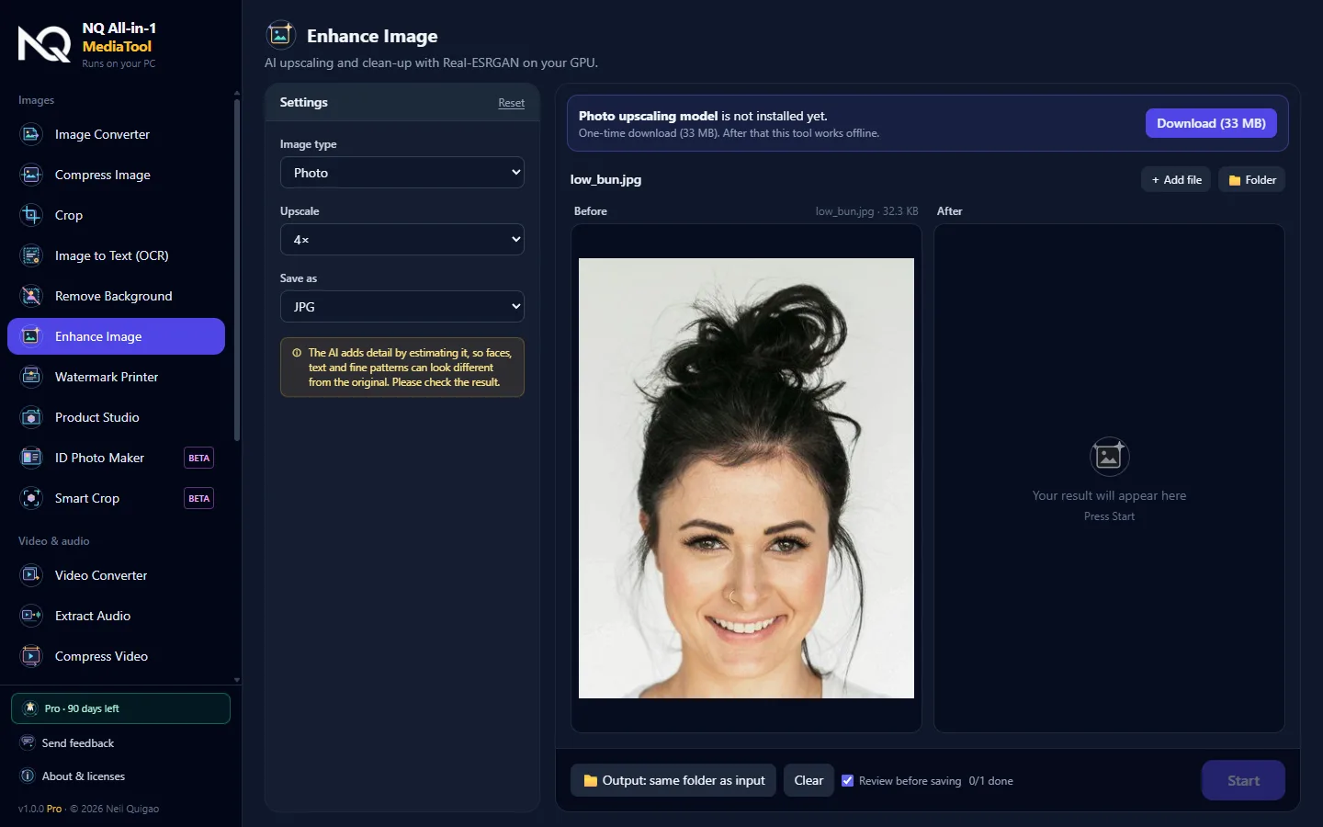1323x827 pixels.
Task: Click the Start button
Action: pos(1243,781)
